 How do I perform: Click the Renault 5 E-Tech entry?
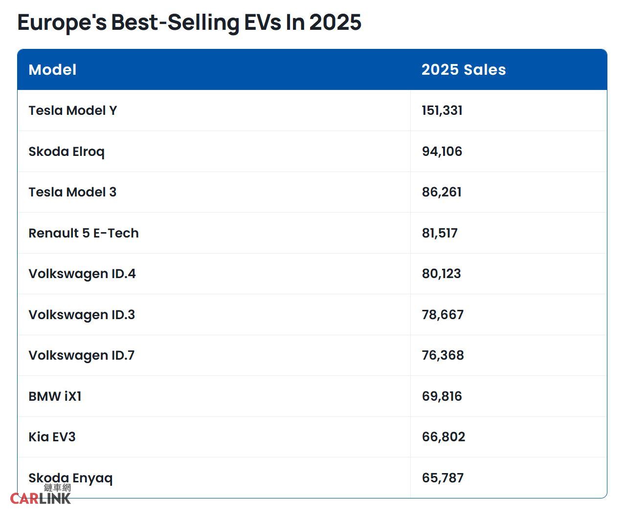pyautogui.click(x=84, y=233)
